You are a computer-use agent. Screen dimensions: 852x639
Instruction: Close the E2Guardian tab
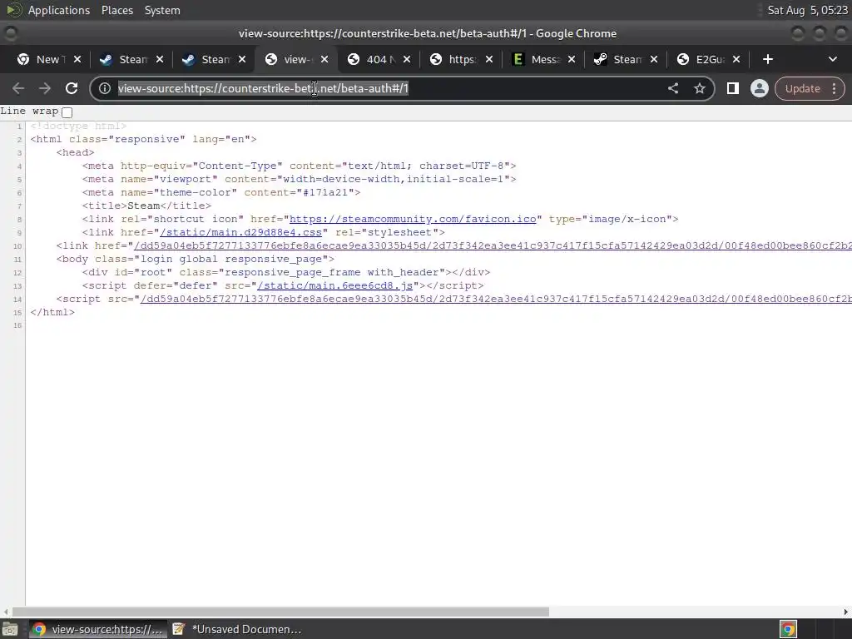tap(736, 59)
